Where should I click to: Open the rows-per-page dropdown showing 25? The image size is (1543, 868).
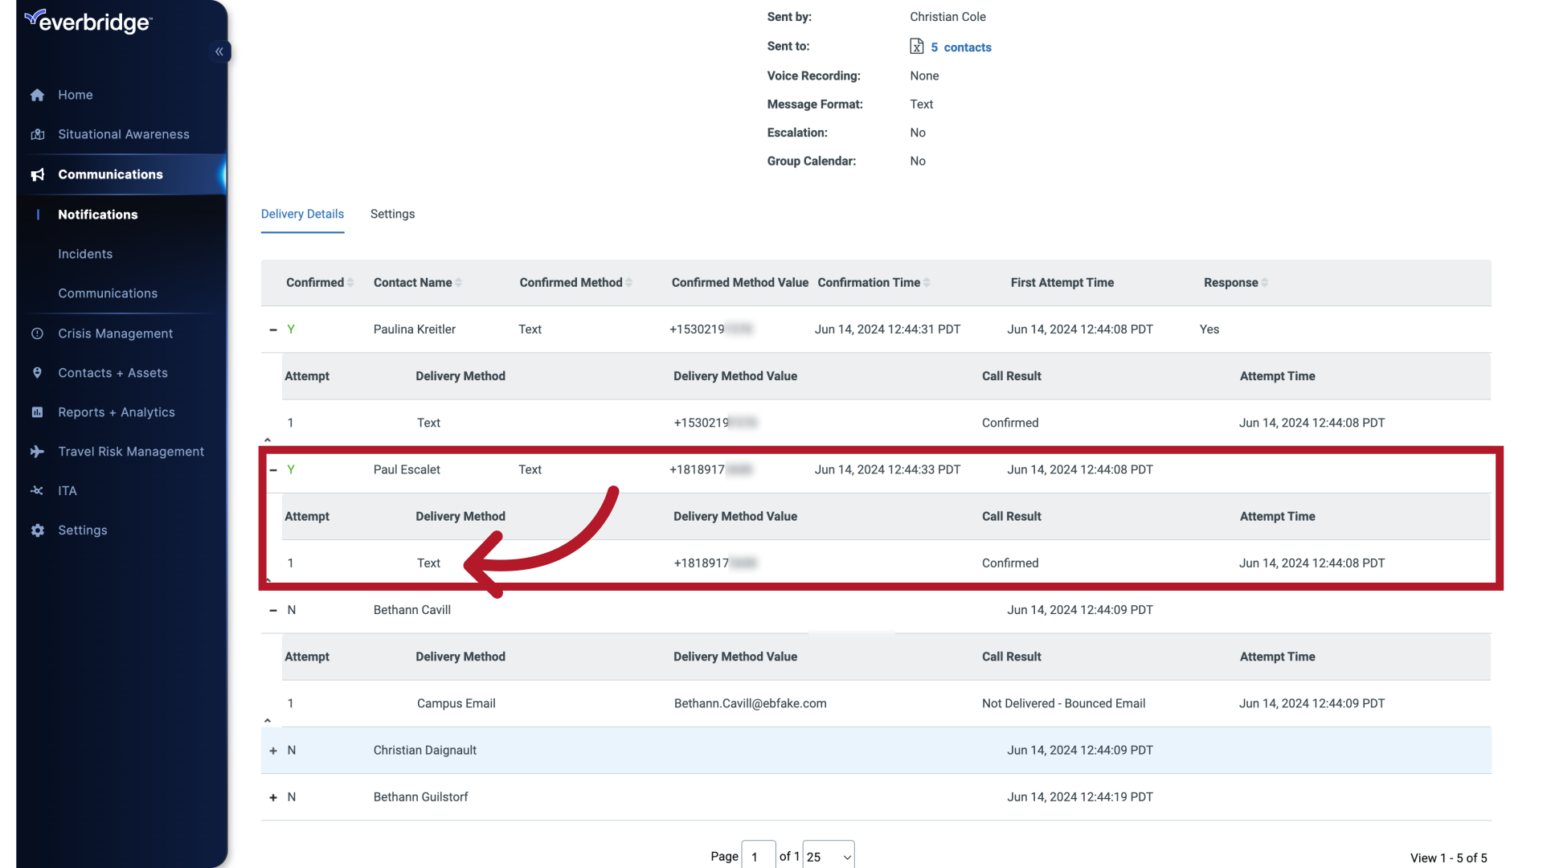(829, 856)
